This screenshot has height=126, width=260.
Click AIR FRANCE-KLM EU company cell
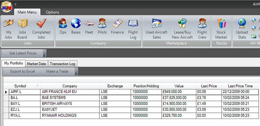click(x=70, y=92)
